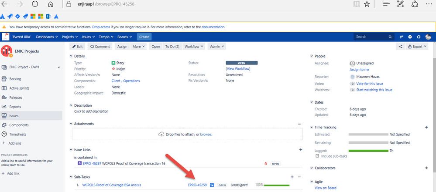Image resolution: width=436 pixels, height=192 pixels.
Task: Select Active sprints in the sidebar
Action: pos(19,88)
